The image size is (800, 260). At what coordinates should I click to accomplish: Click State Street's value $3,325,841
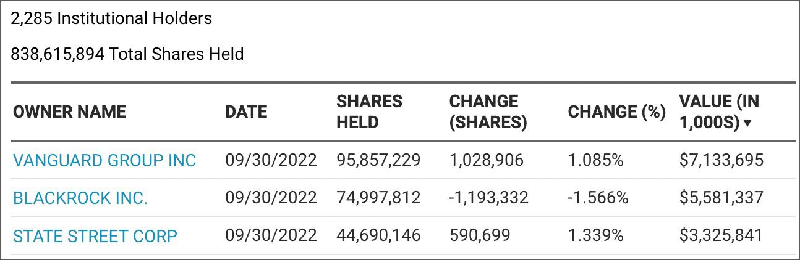coord(721,236)
